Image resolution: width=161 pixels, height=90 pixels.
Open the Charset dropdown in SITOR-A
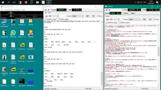point(78,16)
